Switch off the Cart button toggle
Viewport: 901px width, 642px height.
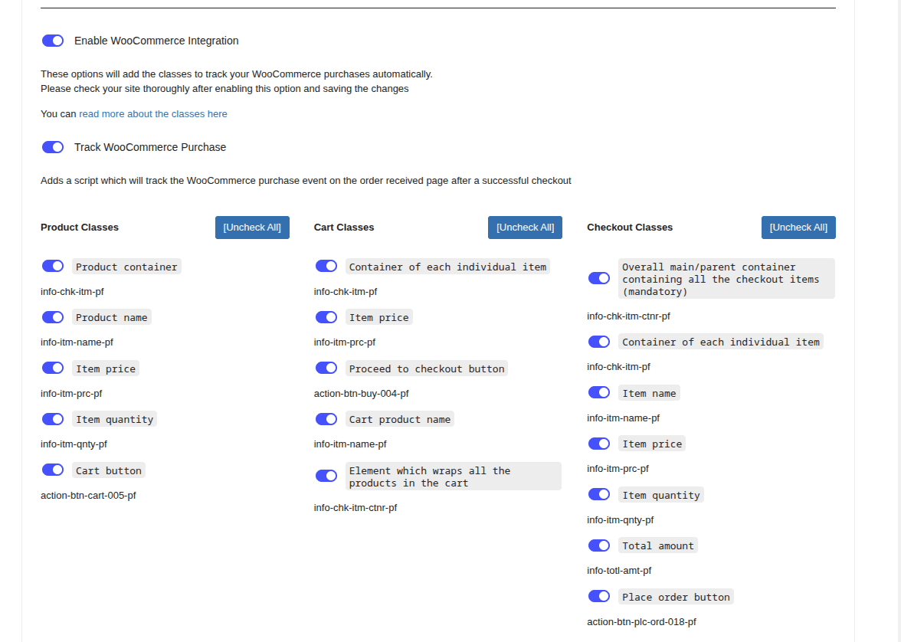point(53,470)
